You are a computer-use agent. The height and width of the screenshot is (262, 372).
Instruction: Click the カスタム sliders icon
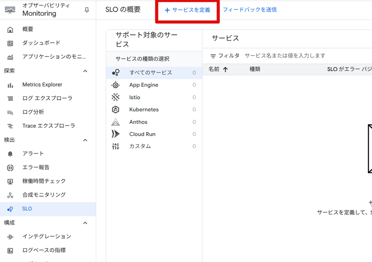[x=115, y=146]
